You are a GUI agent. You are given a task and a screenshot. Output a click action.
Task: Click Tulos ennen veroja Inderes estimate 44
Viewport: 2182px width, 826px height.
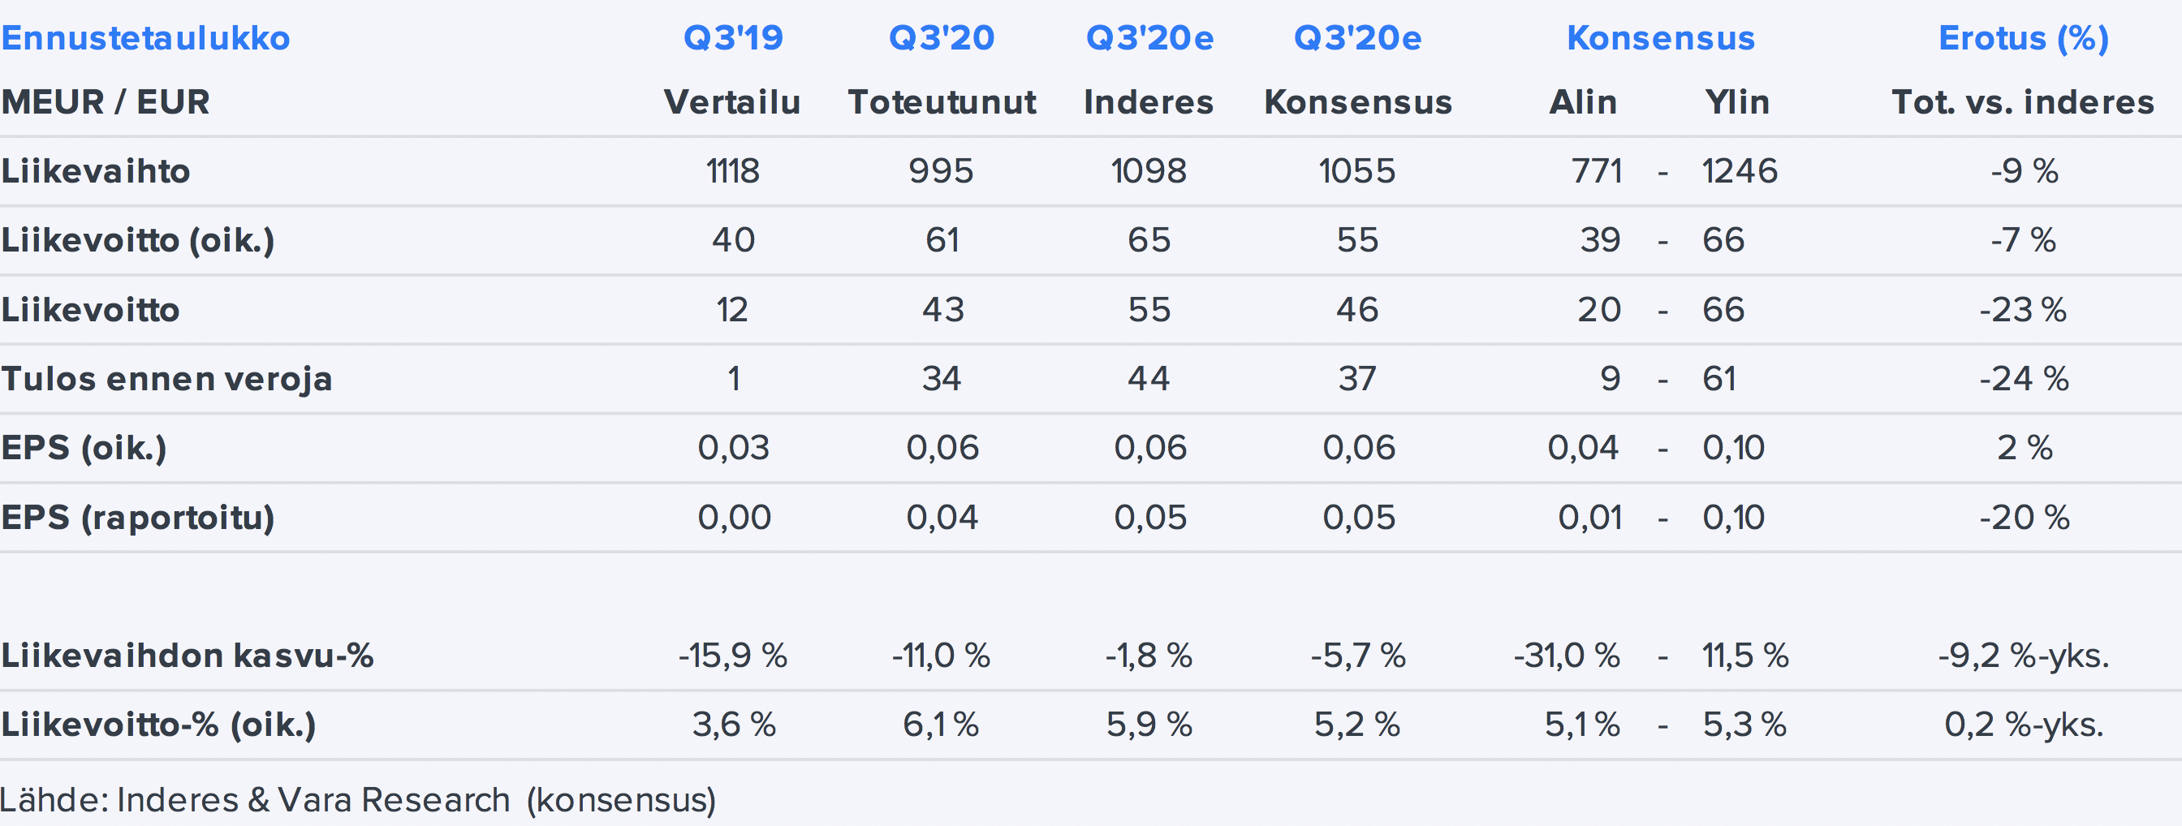tap(1149, 378)
